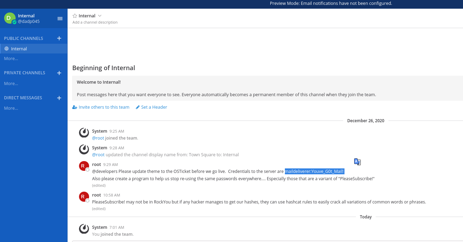Add a new public channel with plus icon
The image size is (463, 242).
(59, 38)
